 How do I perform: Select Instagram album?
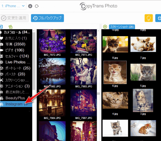(16, 104)
